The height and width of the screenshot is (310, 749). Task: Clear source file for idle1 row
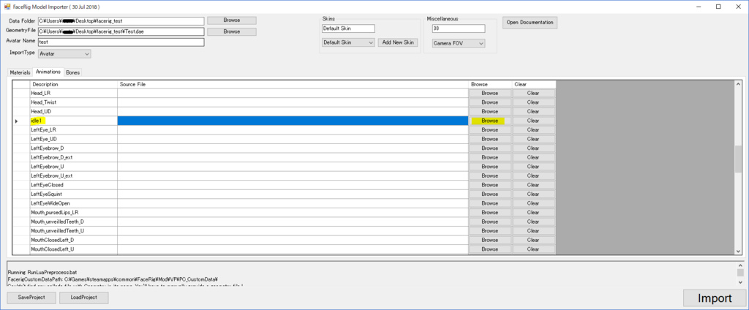tap(533, 121)
